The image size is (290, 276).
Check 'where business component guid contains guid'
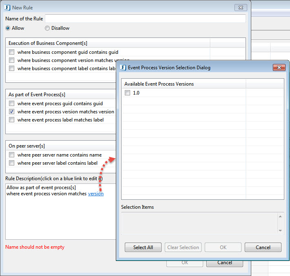[12, 52]
